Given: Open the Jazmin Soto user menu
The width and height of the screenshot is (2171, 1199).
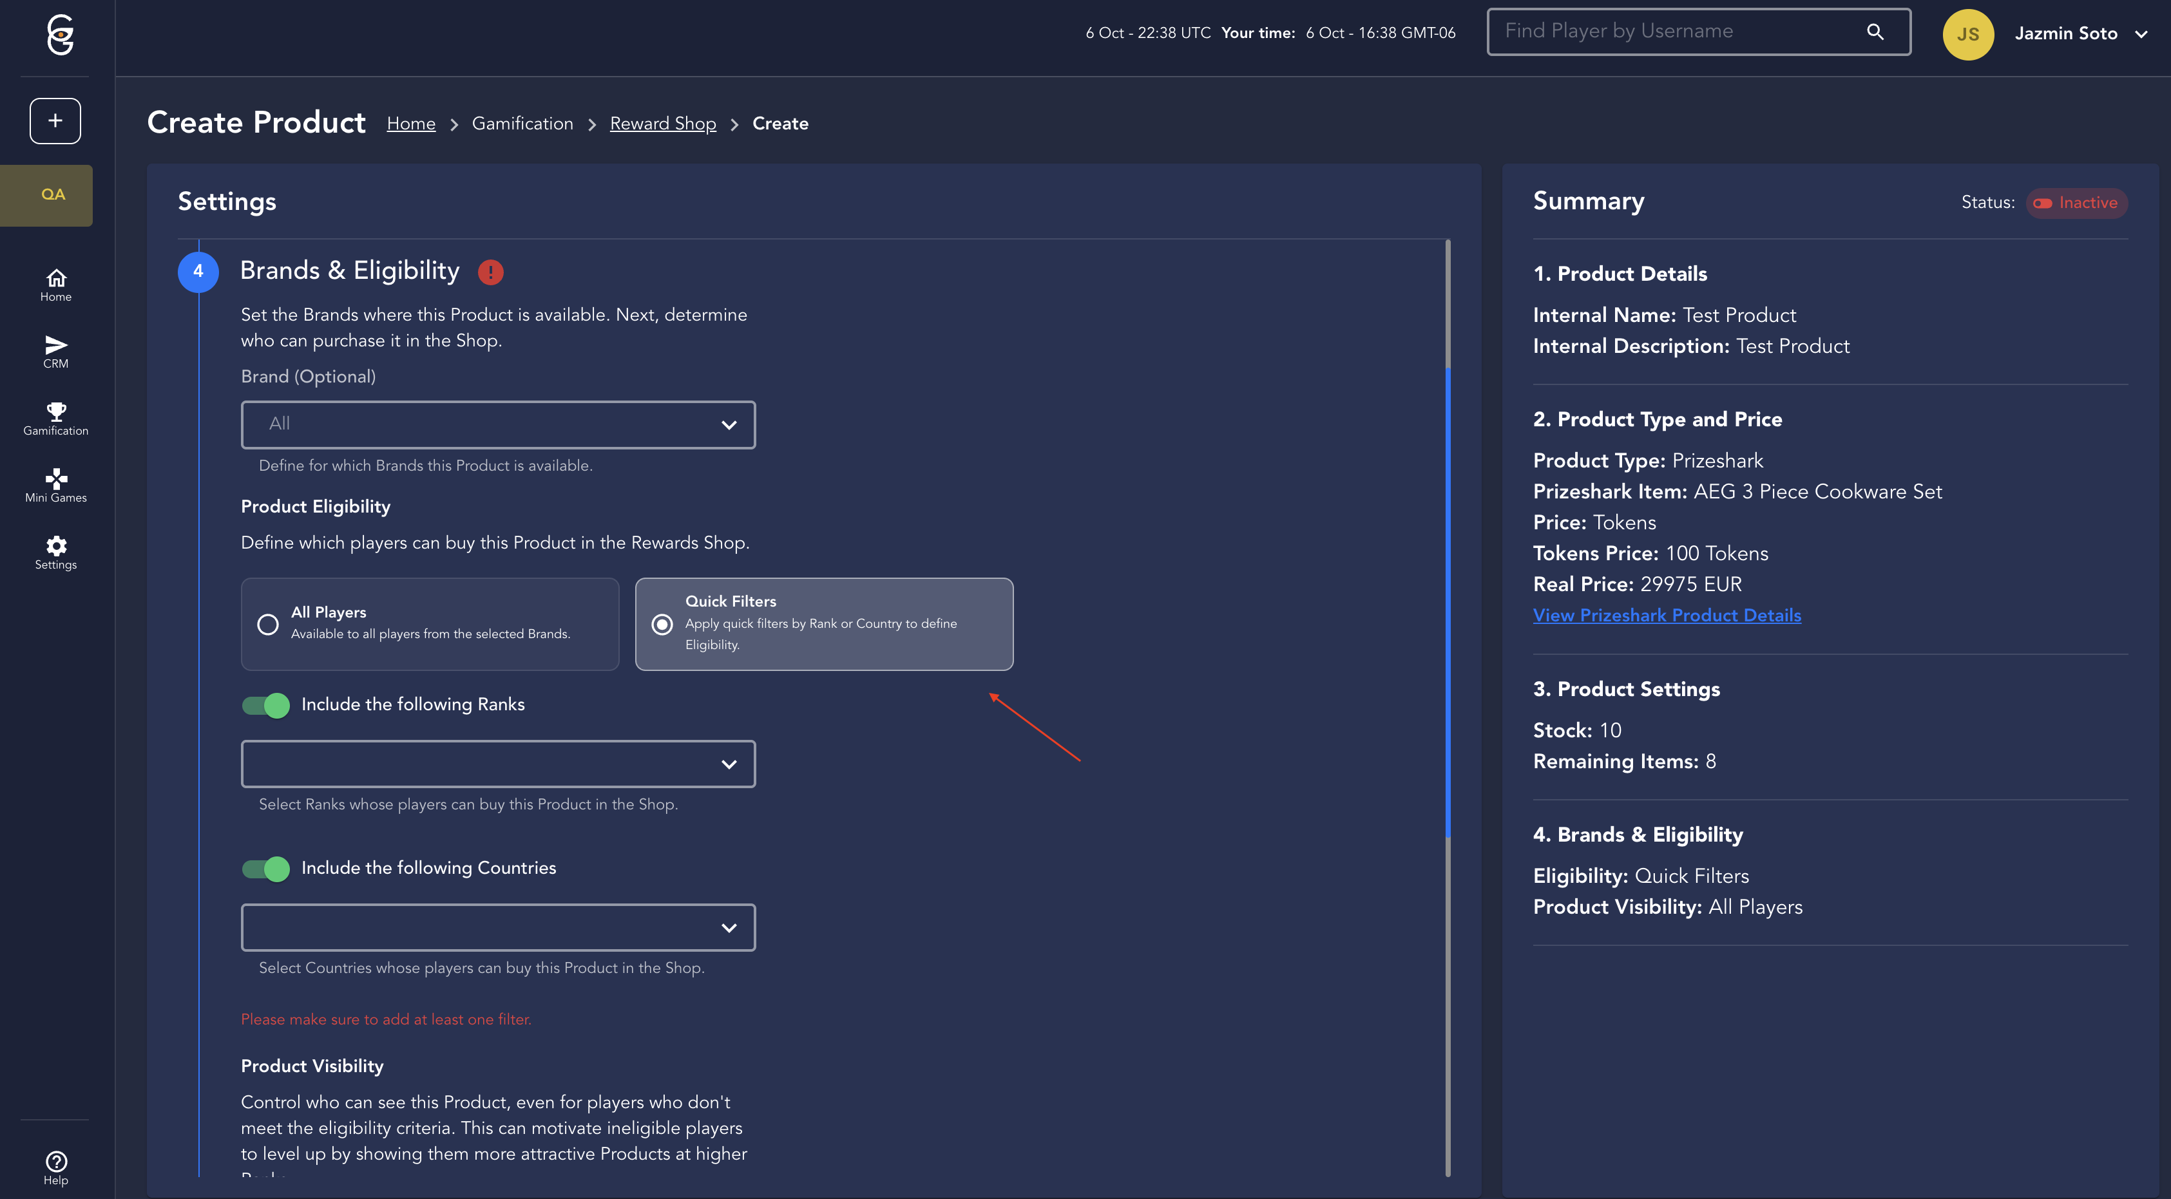Looking at the screenshot, I should (2078, 33).
